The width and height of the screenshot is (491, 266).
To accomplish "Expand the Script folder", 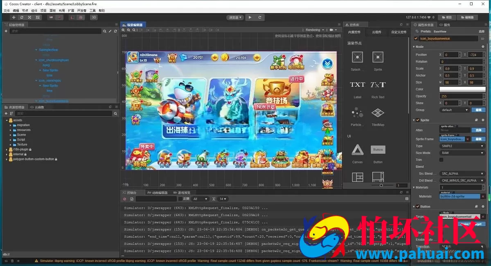I will [10, 140].
